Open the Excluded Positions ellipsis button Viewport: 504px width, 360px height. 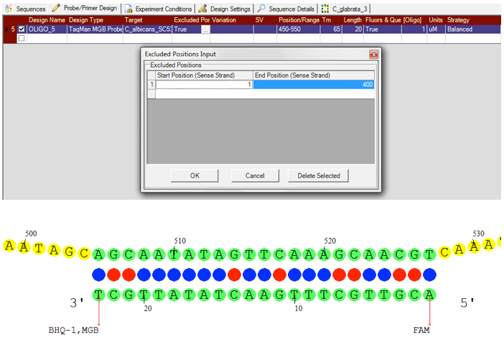205,29
